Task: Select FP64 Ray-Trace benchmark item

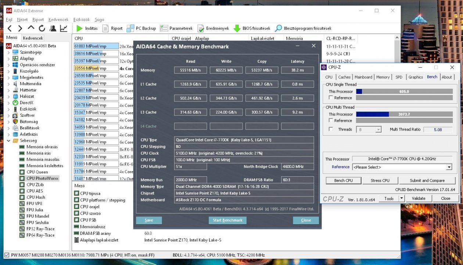Action: (40, 235)
